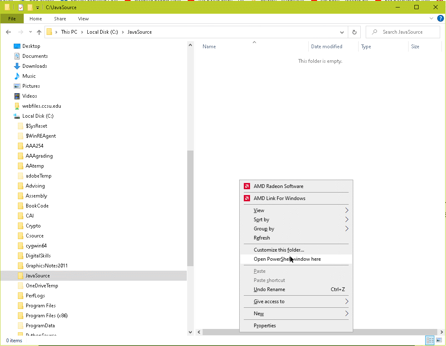Screen dimensions: 446x346
Task: Open the AAAgrading folder
Action: (x=39, y=156)
